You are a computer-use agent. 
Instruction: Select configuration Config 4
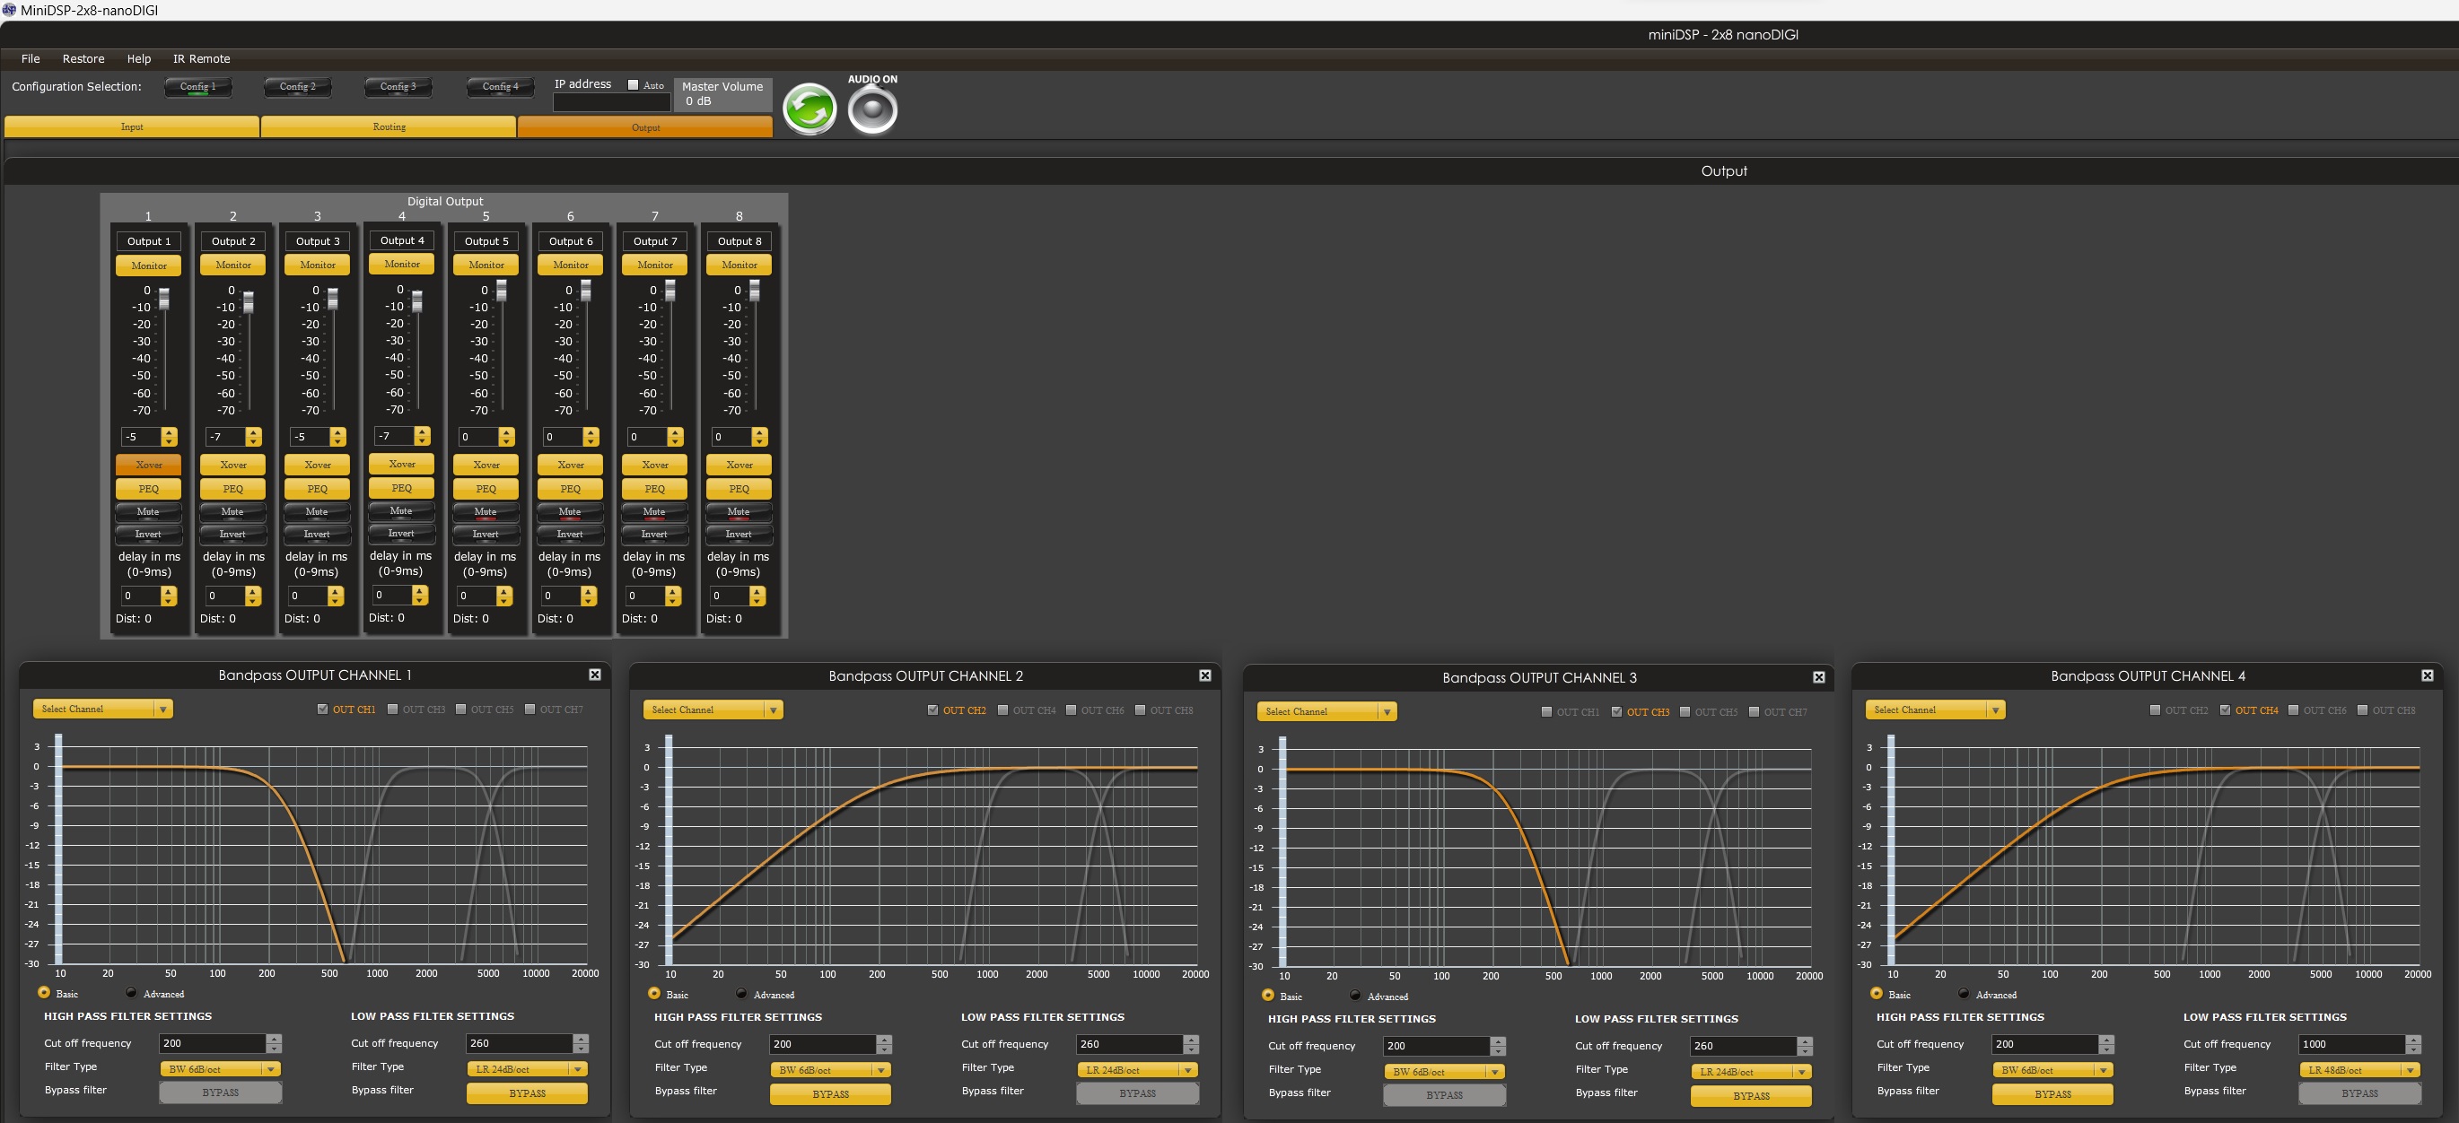click(x=501, y=87)
